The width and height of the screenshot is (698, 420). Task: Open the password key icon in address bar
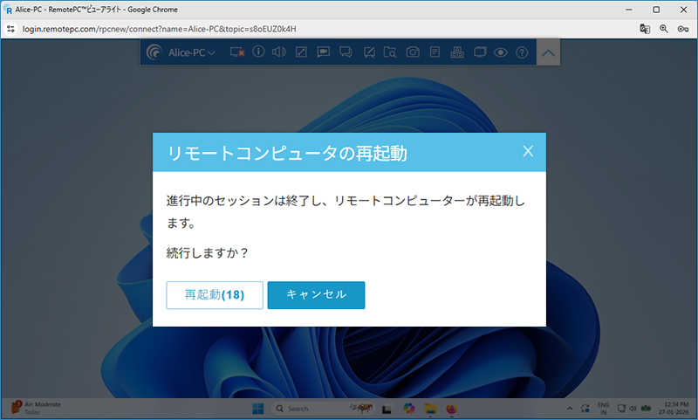pyautogui.click(x=683, y=29)
